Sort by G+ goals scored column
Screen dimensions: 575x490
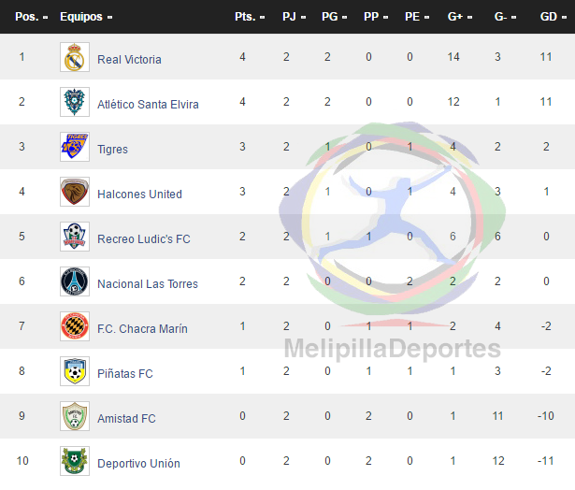[460, 17]
